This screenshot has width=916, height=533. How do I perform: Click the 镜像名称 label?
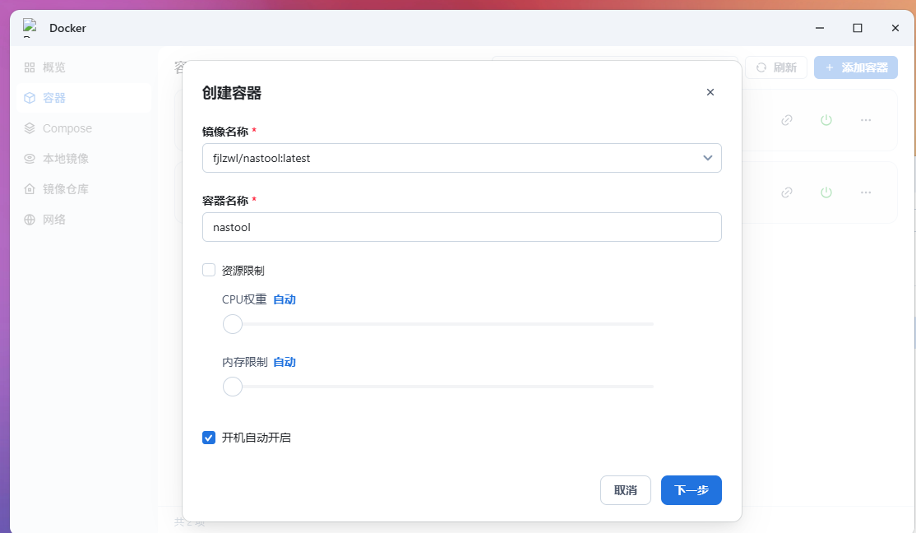point(225,132)
